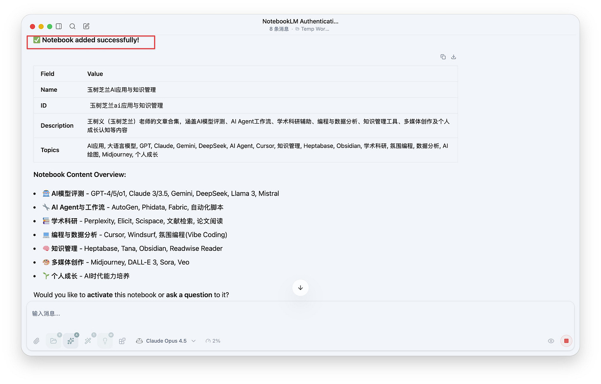Click the 编程与数据分析 bullet line
The height and width of the screenshot is (384, 601).
tap(135, 235)
